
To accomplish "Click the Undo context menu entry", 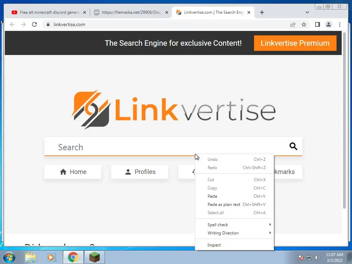I will click(234, 159).
